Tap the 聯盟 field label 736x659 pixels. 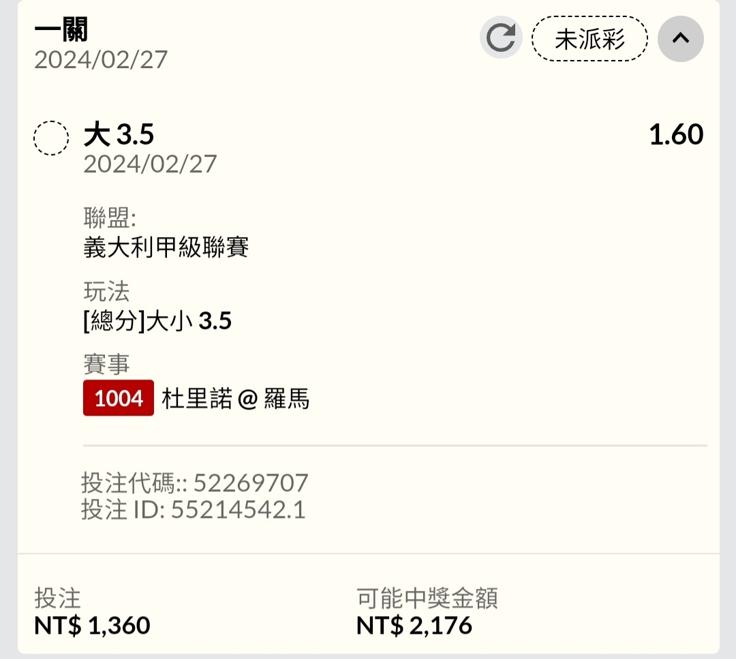tap(110, 218)
